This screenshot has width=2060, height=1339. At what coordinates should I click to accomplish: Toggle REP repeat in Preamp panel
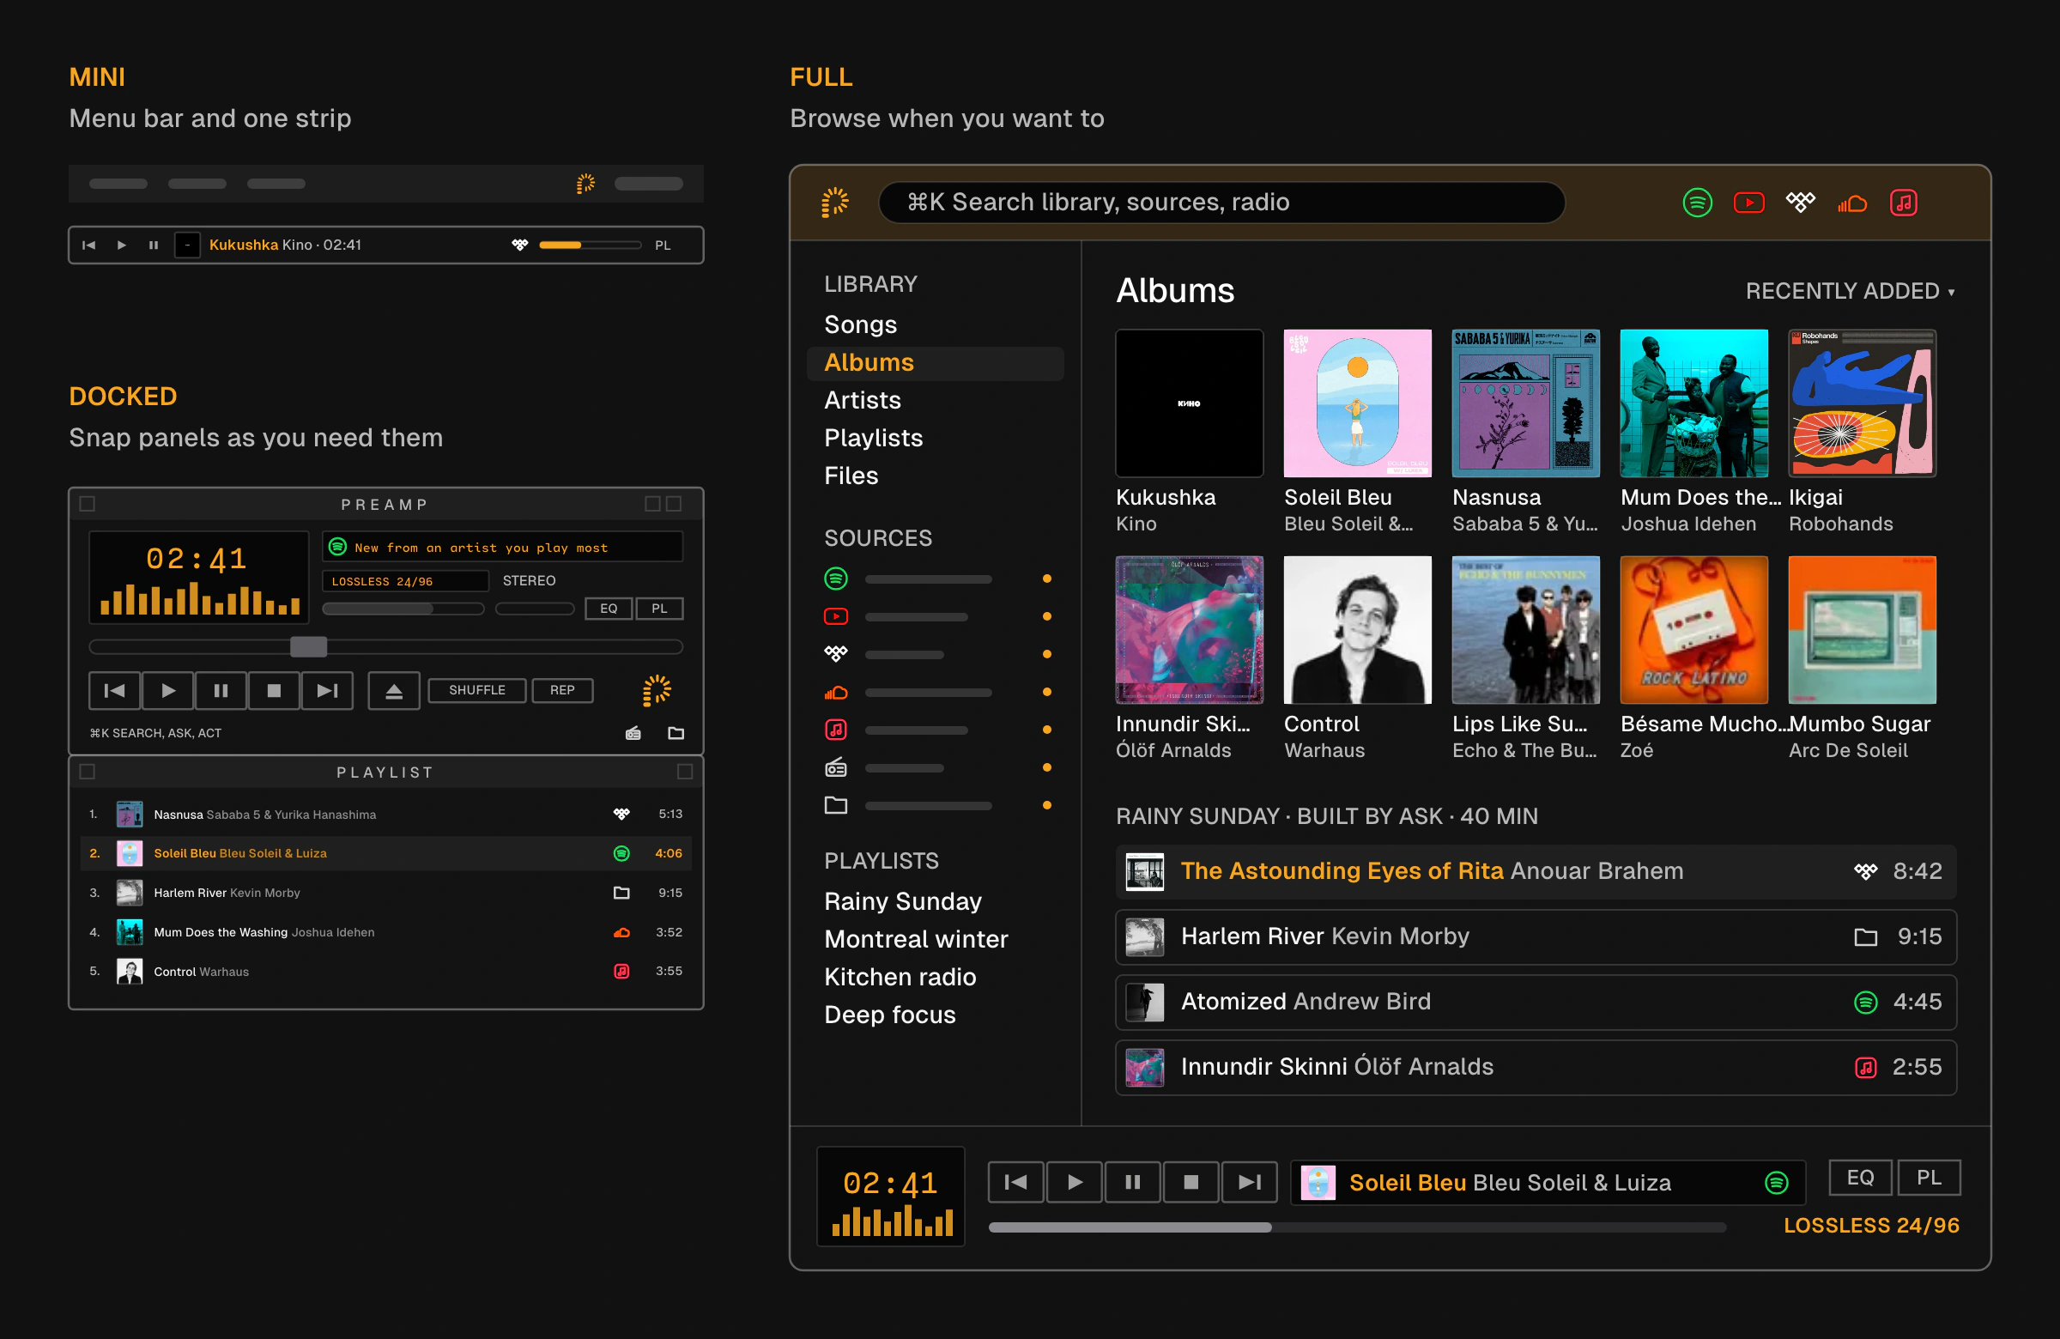pos(561,690)
